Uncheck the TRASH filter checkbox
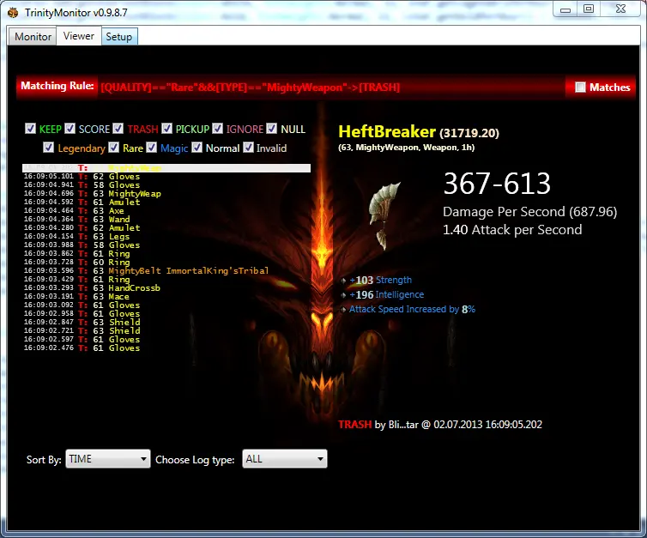 coord(118,129)
